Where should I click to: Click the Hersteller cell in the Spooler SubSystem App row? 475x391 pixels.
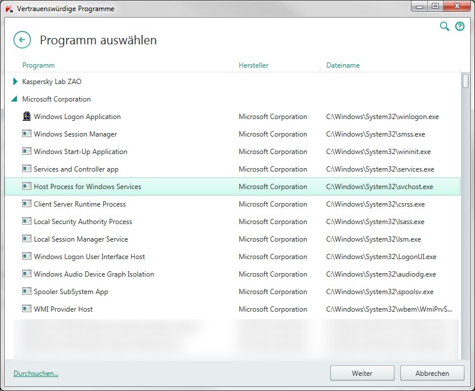[273, 292]
